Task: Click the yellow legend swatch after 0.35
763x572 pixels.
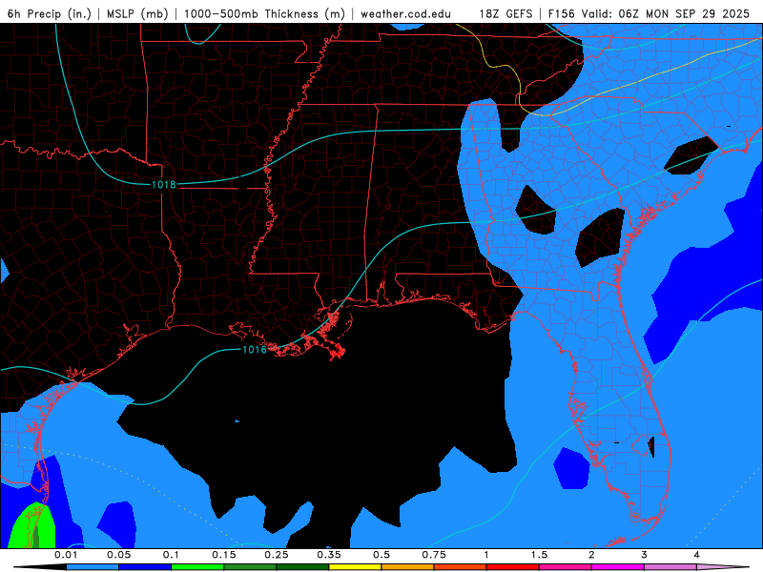Action: [x=355, y=567]
